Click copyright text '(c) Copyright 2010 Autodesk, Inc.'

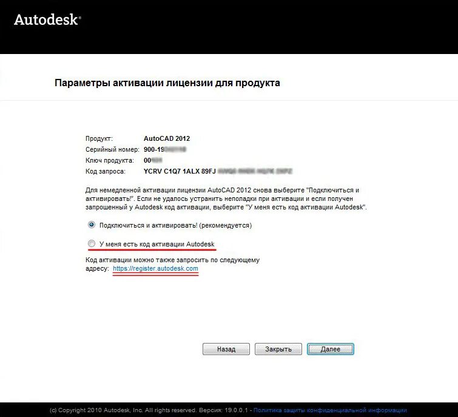(x=96, y=410)
